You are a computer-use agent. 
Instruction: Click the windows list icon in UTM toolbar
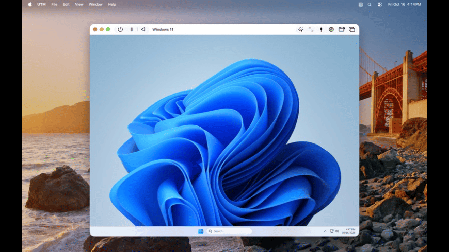click(352, 29)
